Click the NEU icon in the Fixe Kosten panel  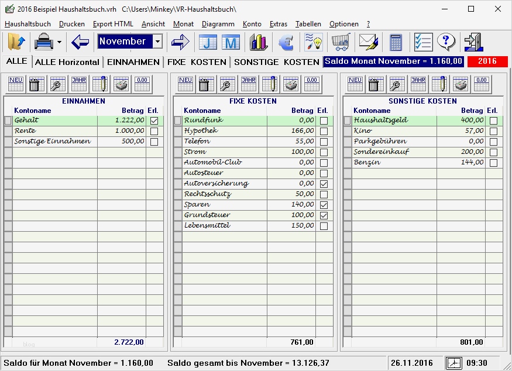tap(185, 84)
